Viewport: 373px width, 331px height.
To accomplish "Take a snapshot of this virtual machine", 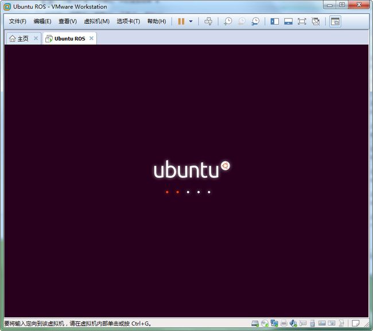I will [x=228, y=21].
